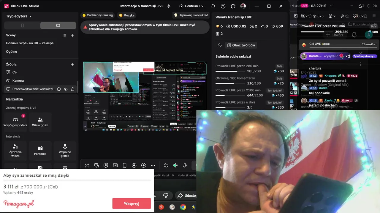Expand the bookmarks overflow arrows in the browser
The image size is (380, 213).
[x=343, y=24]
